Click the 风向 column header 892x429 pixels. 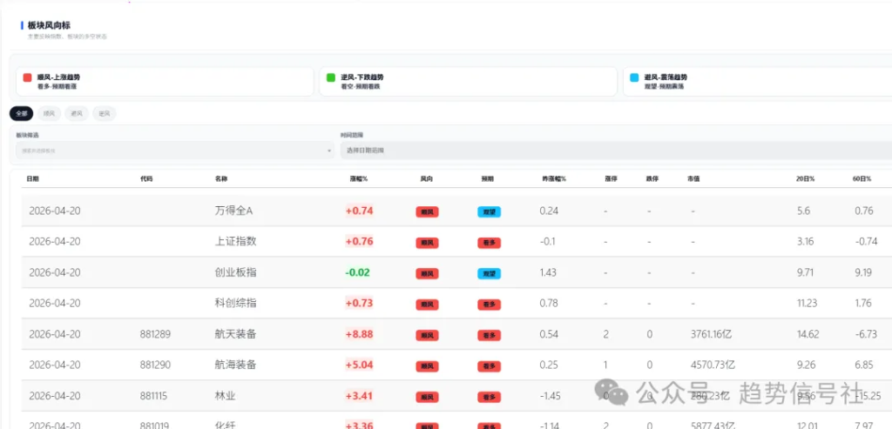pyautogui.click(x=426, y=179)
